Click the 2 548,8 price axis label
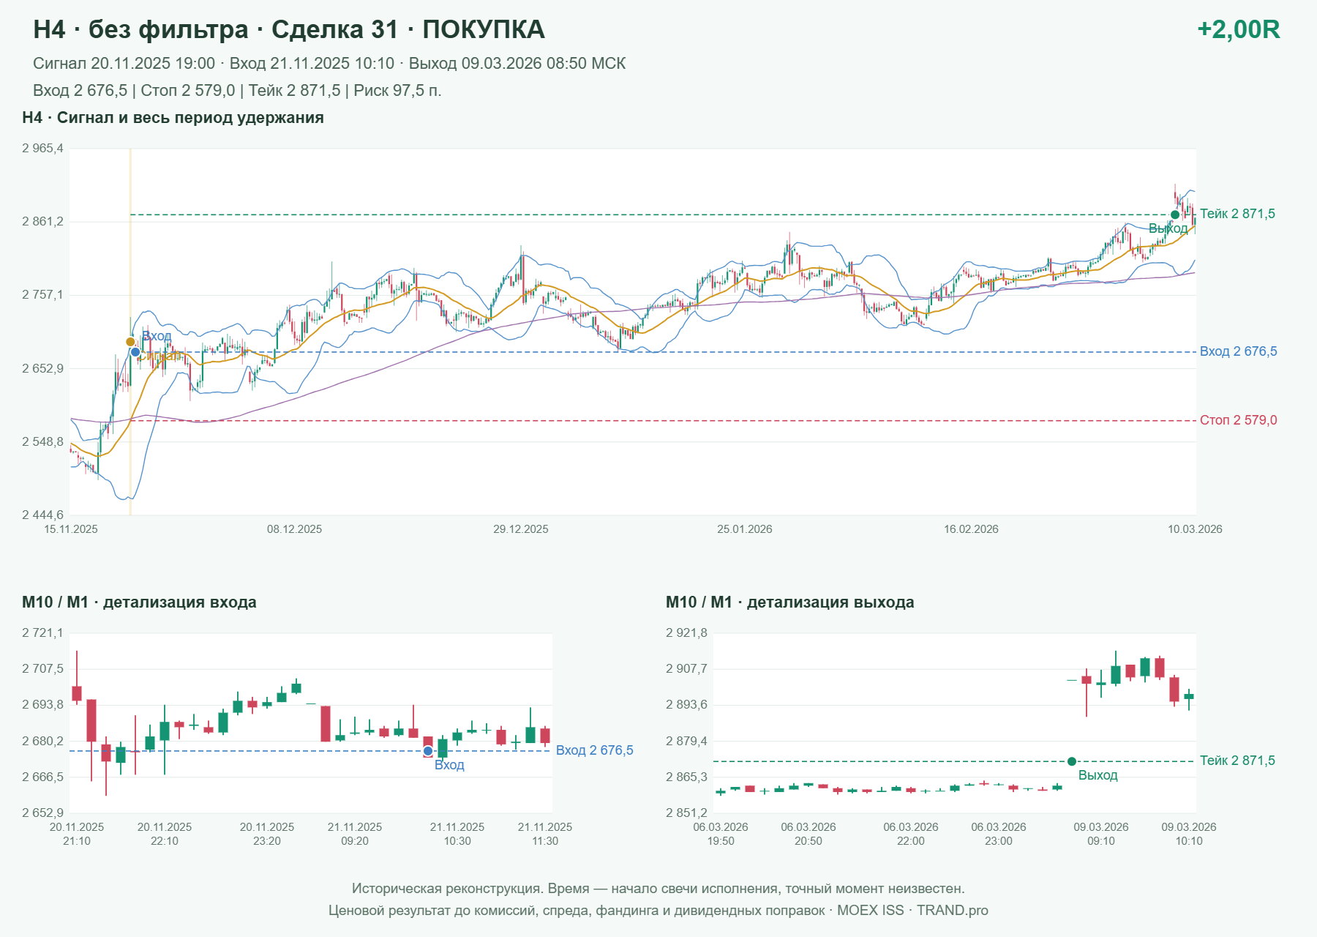Screen dimensions: 1317x937 tap(42, 442)
